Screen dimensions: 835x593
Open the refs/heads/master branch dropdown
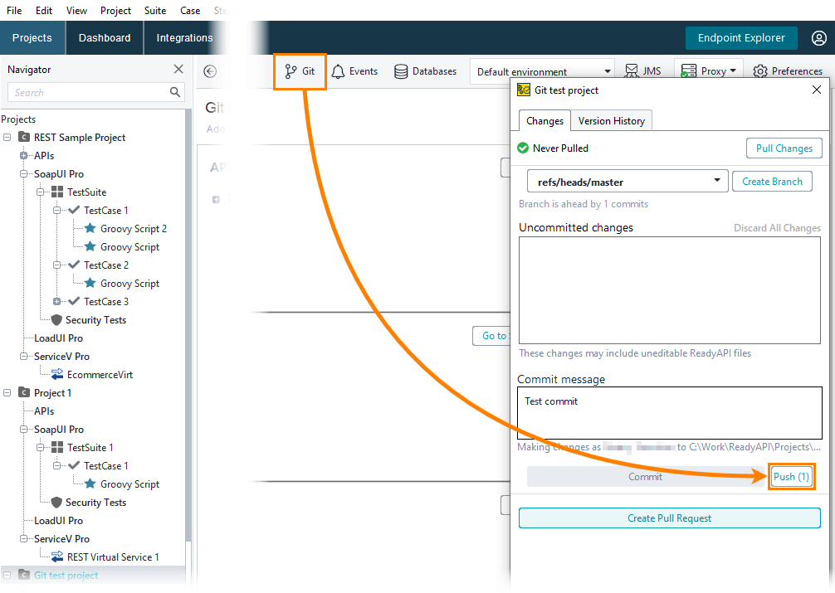627,182
